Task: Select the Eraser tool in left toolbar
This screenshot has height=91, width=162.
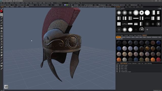Action: [x=2, y=47]
